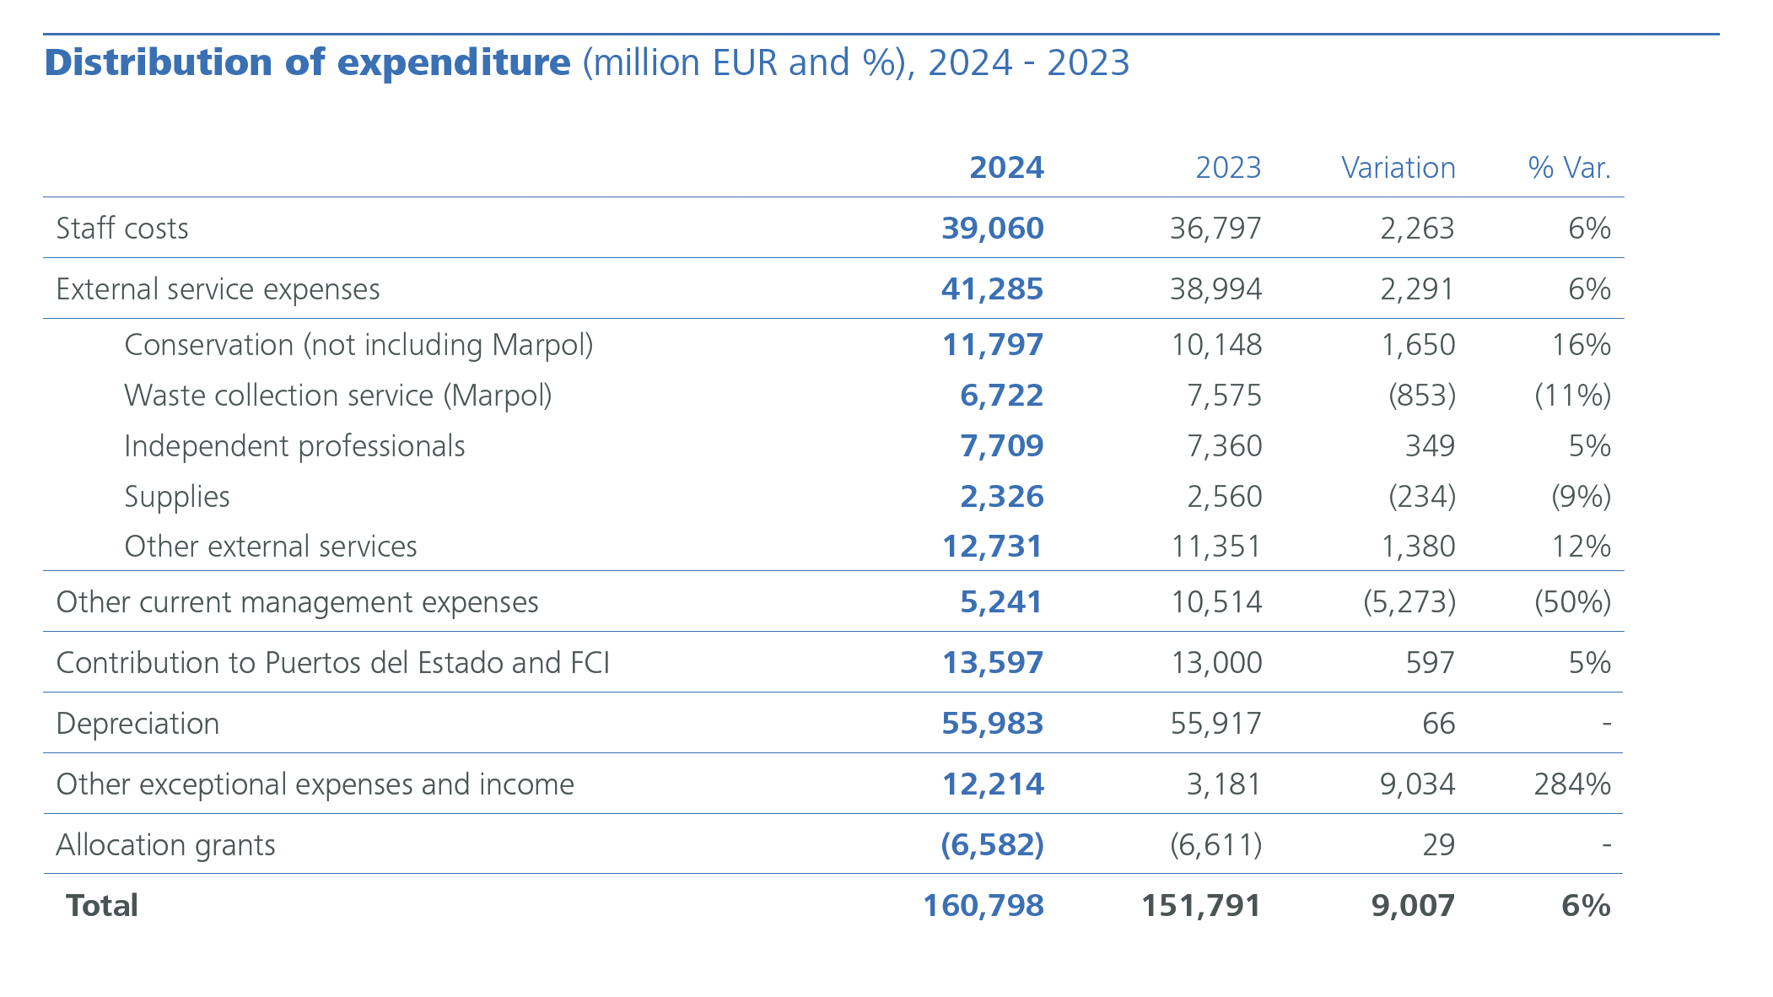Click the Variation column header
This screenshot has height=997, width=1773.
(x=1398, y=168)
